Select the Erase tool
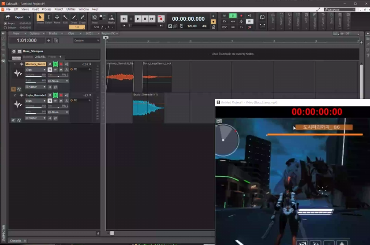This screenshot has height=245, width=370. tap(82, 18)
